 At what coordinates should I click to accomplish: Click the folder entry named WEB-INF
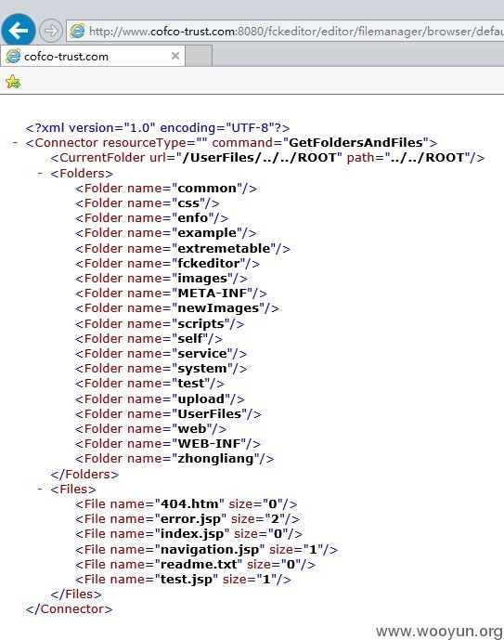click(x=168, y=444)
